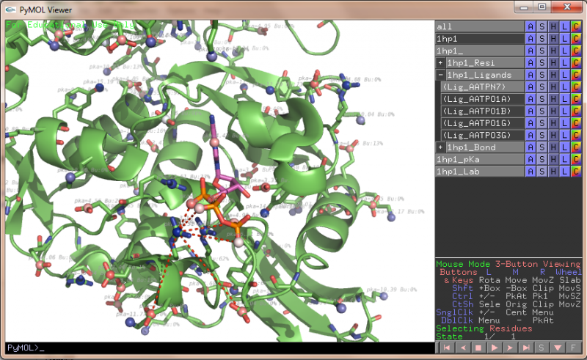Toggle the 1hp1_Lab object on or off
Viewport: 587px width, 360px height.
pos(477,172)
